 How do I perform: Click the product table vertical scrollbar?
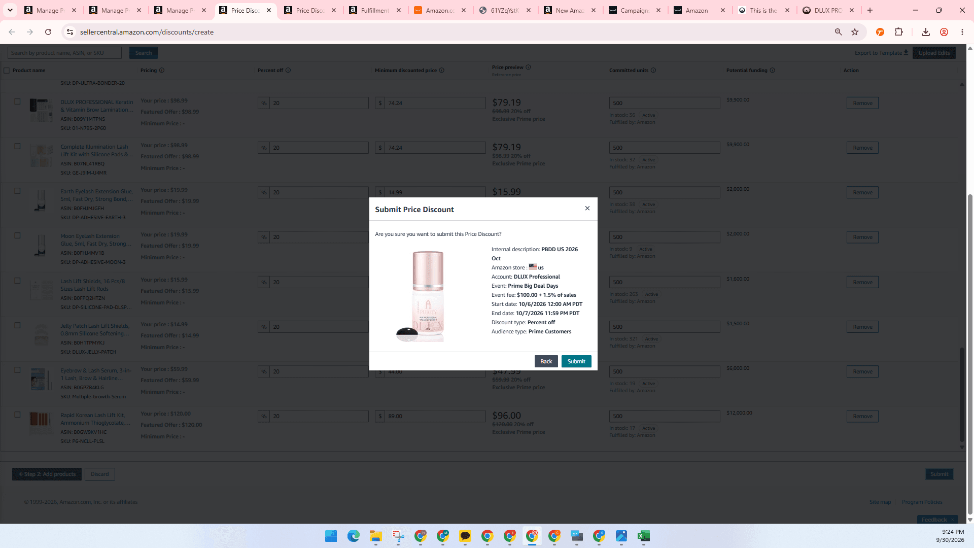point(962,394)
